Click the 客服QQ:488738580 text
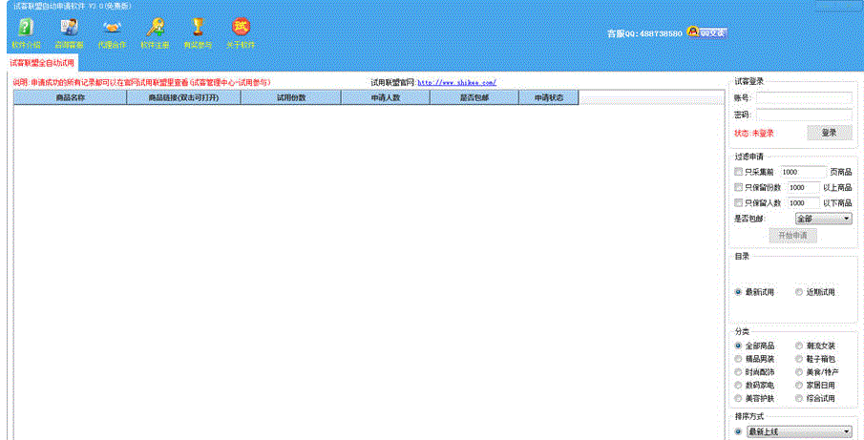The image size is (864, 440). click(x=644, y=33)
